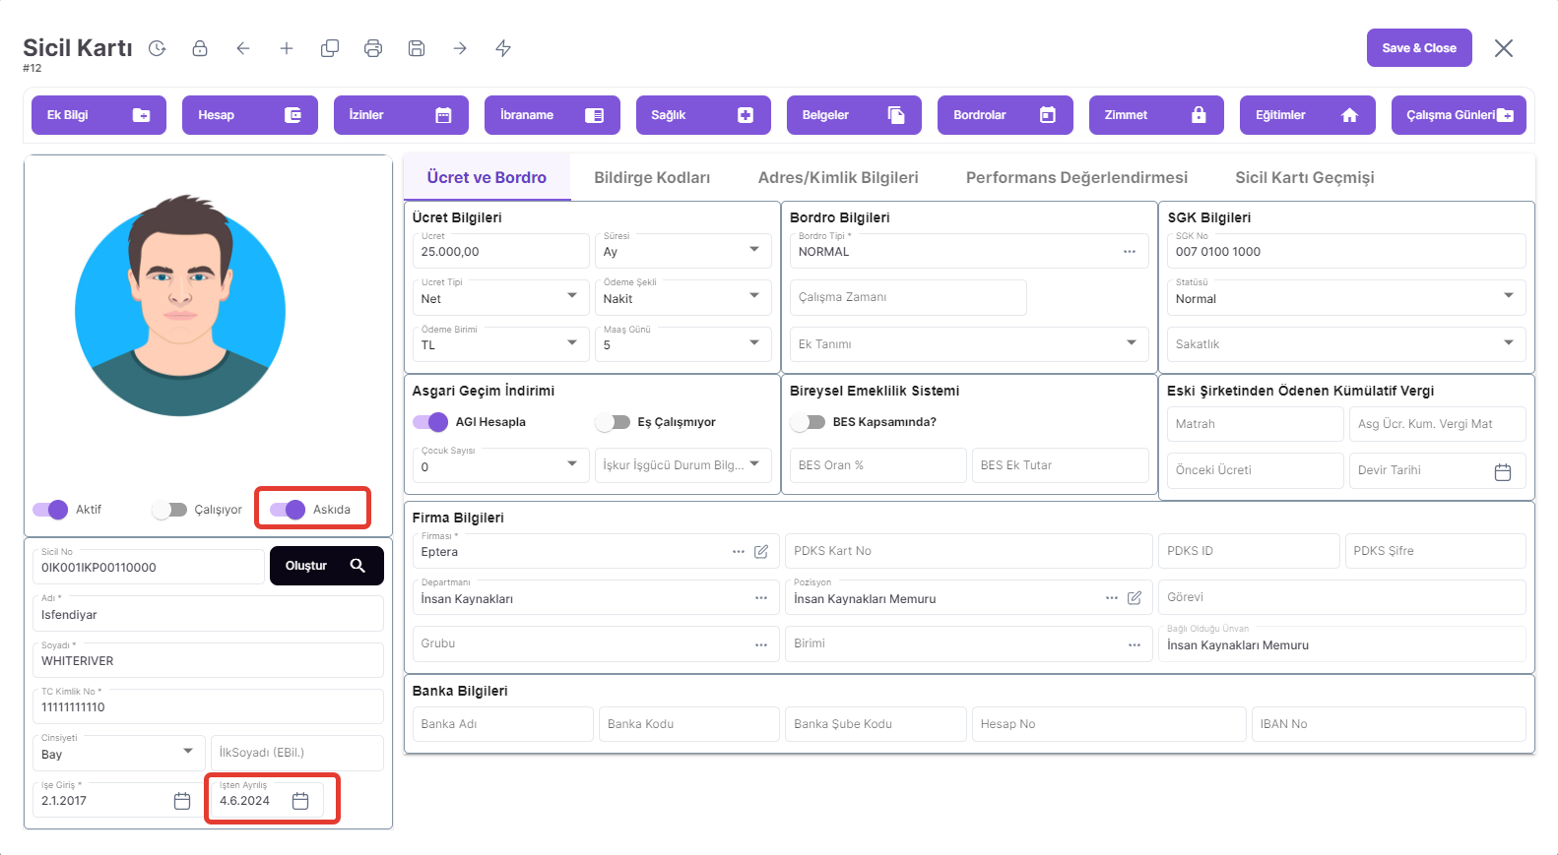The height and width of the screenshot is (855, 1558).
Task: Open the SGK Statüsü dropdown
Action: [1508, 296]
